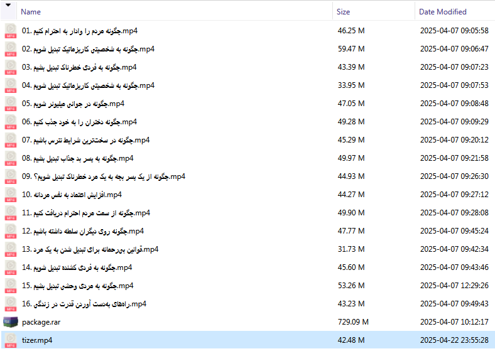
Task: Select the file name starting with 06.
Action: pos(79,122)
